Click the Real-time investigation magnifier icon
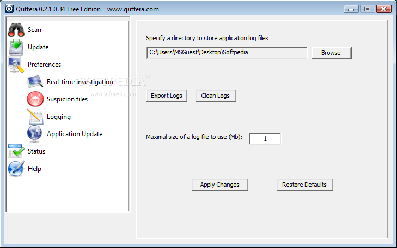Screen dimensions: 397x248 pyautogui.click(x=35, y=82)
